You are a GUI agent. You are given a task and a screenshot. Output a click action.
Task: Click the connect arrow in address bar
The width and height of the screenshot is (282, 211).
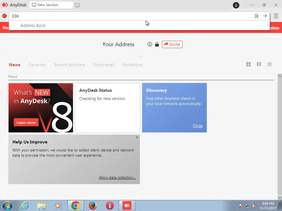coord(265,16)
